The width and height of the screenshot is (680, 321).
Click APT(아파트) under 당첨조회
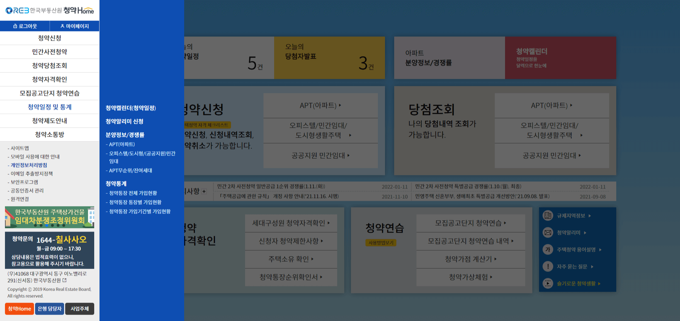552,105
